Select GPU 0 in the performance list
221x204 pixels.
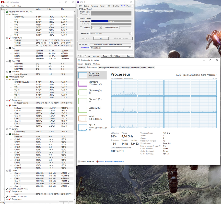coord(92,127)
